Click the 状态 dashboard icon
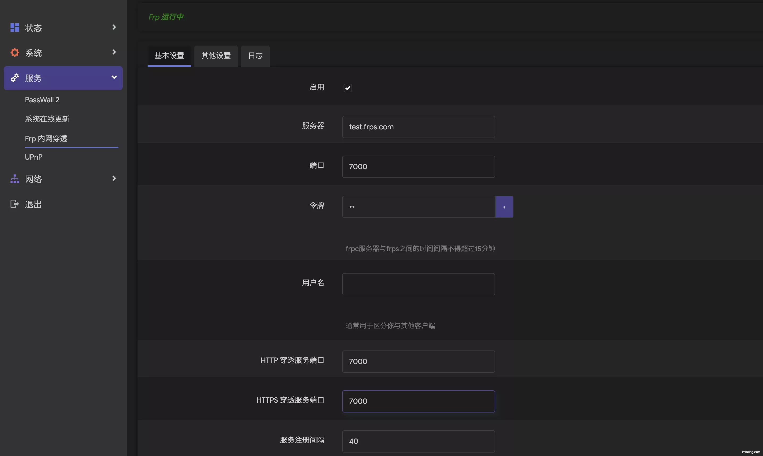Screen dimensions: 763x456 click(x=14, y=28)
